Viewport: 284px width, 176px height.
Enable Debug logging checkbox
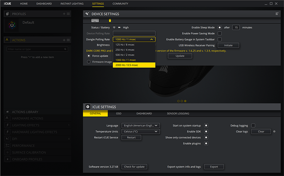pos(253,125)
